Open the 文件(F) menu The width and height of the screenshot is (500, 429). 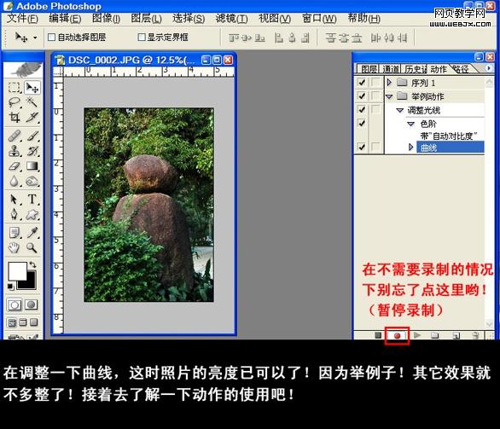click(22, 19)
